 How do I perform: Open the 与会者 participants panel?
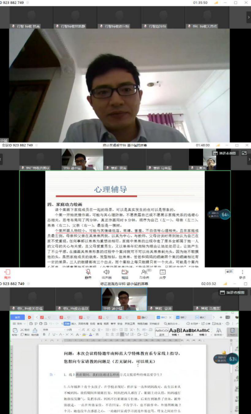[144, 274]
